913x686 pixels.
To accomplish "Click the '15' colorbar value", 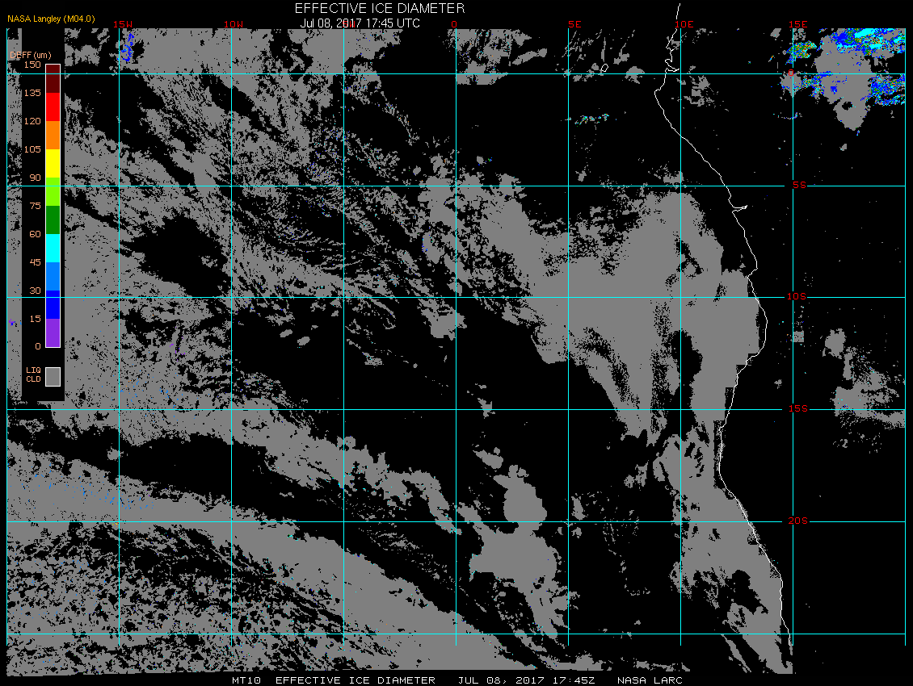I will pos(35,318).
